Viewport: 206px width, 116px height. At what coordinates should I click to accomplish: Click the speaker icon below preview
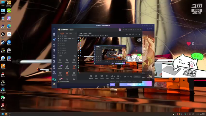pyautogui.click(x=118, y=77)
